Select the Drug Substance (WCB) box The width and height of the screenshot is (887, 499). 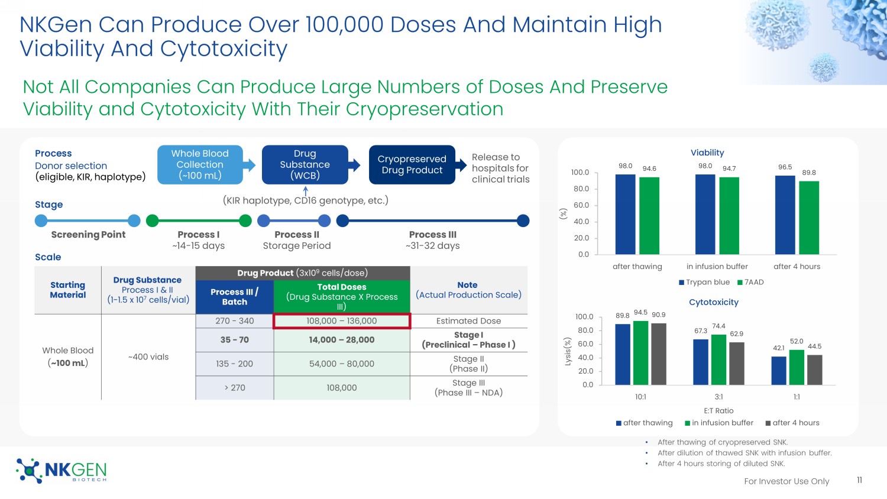[305, 165]
